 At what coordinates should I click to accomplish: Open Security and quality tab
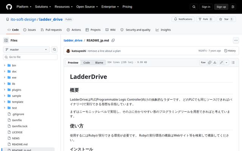click(135, 30)
